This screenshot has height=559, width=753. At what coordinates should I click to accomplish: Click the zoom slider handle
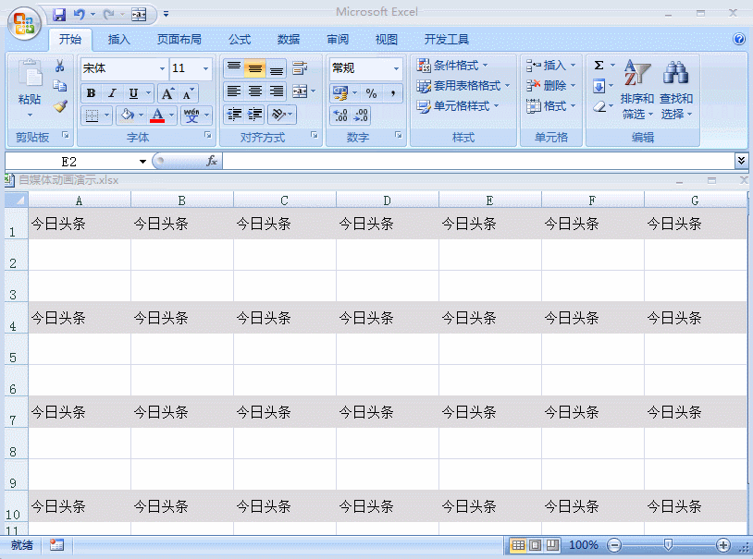point(668,544)
